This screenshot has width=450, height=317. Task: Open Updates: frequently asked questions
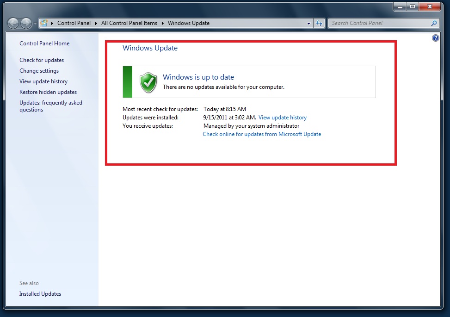point(51,106)
